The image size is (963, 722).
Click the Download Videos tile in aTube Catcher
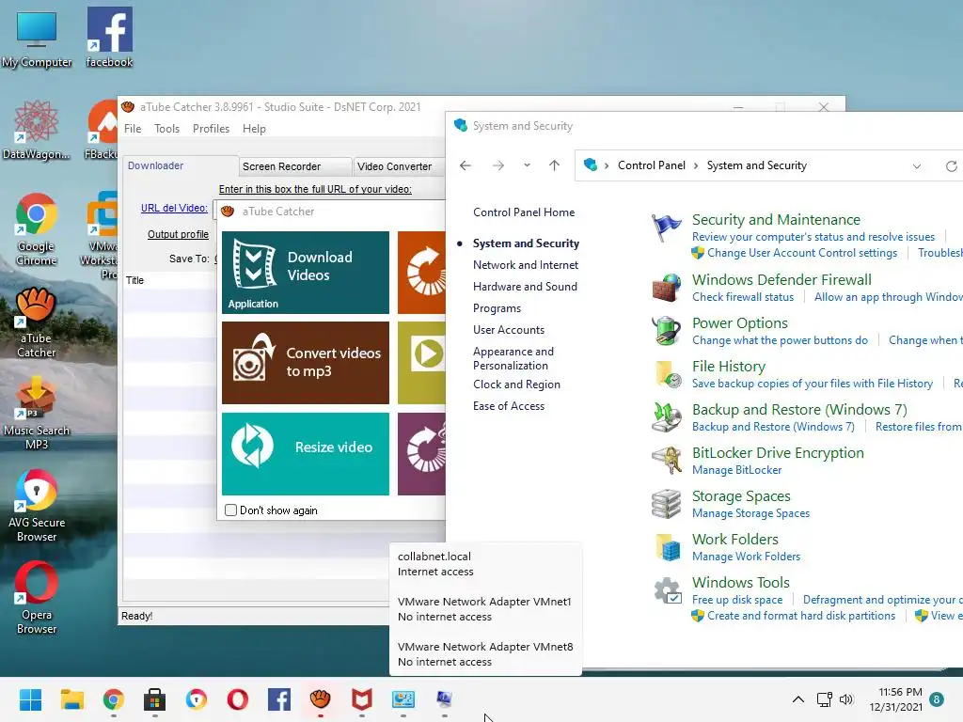306,272
